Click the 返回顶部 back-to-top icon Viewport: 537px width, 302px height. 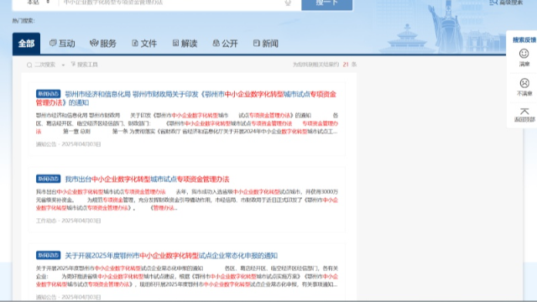coord(524,112)
